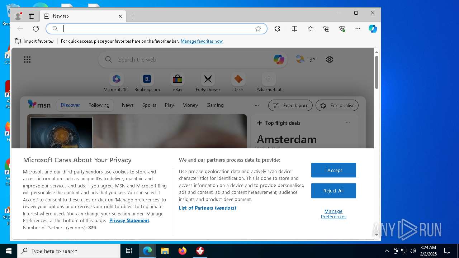Image resolution: width=459 pixels, height=258 pixels.
Task: Open the Edge profile icon
Action: [18, 16]
